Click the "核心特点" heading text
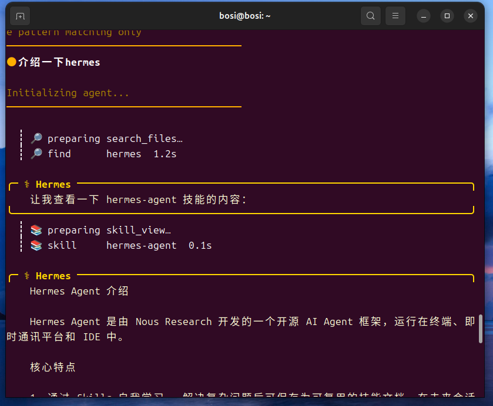The image size is (493, 406). [53, 367]
